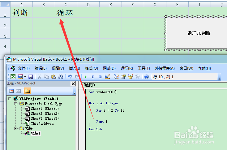
Task: Click the toolbar options overflow arrow
Action: (x=220, y=78)
